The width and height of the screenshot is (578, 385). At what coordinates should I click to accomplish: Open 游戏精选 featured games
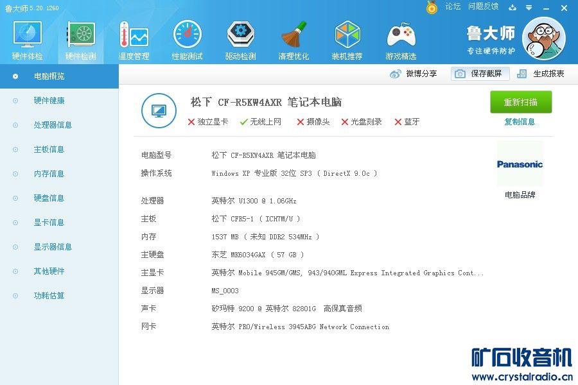[x=401, y=40]
